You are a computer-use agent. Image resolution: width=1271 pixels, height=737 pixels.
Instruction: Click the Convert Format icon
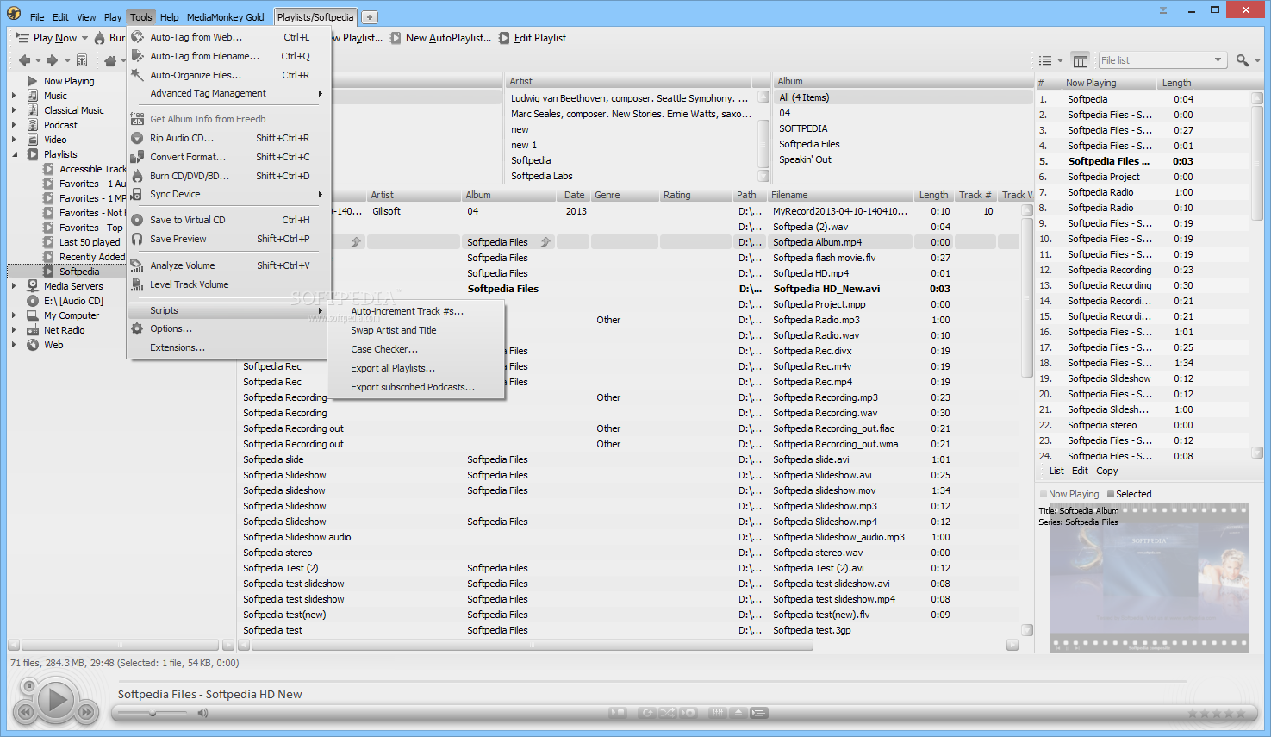[x=137, y=157]
